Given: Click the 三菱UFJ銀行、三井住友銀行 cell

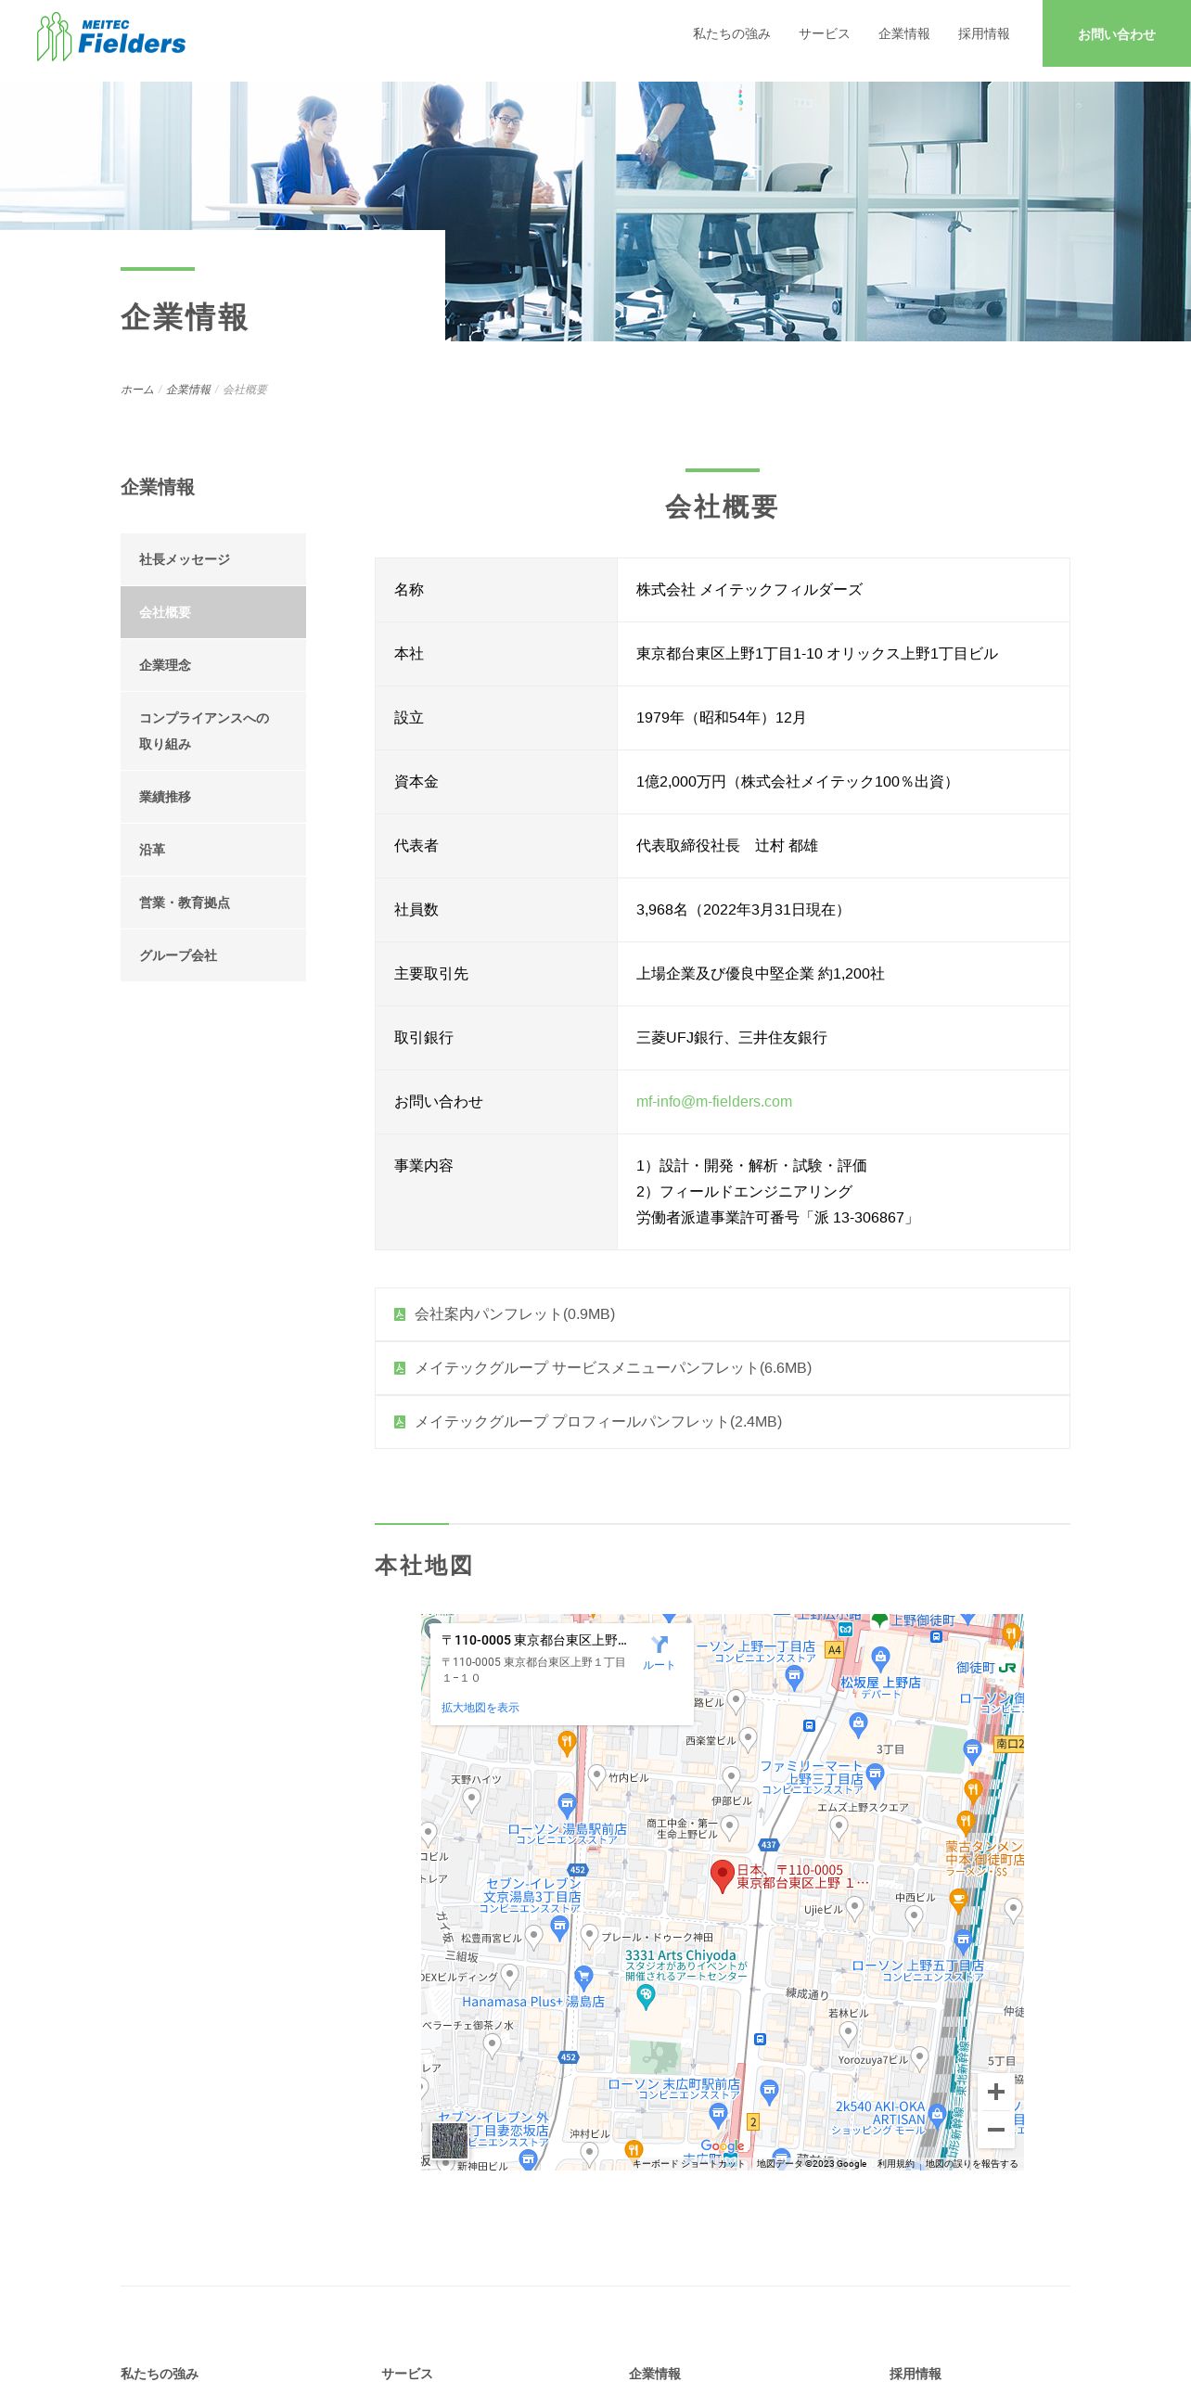Looking at the screenshot, I should coord(843,1038).
